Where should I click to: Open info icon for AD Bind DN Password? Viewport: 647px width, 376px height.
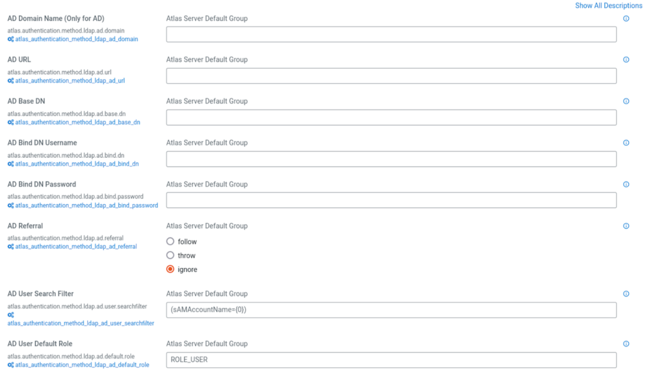tap(626, 184)
